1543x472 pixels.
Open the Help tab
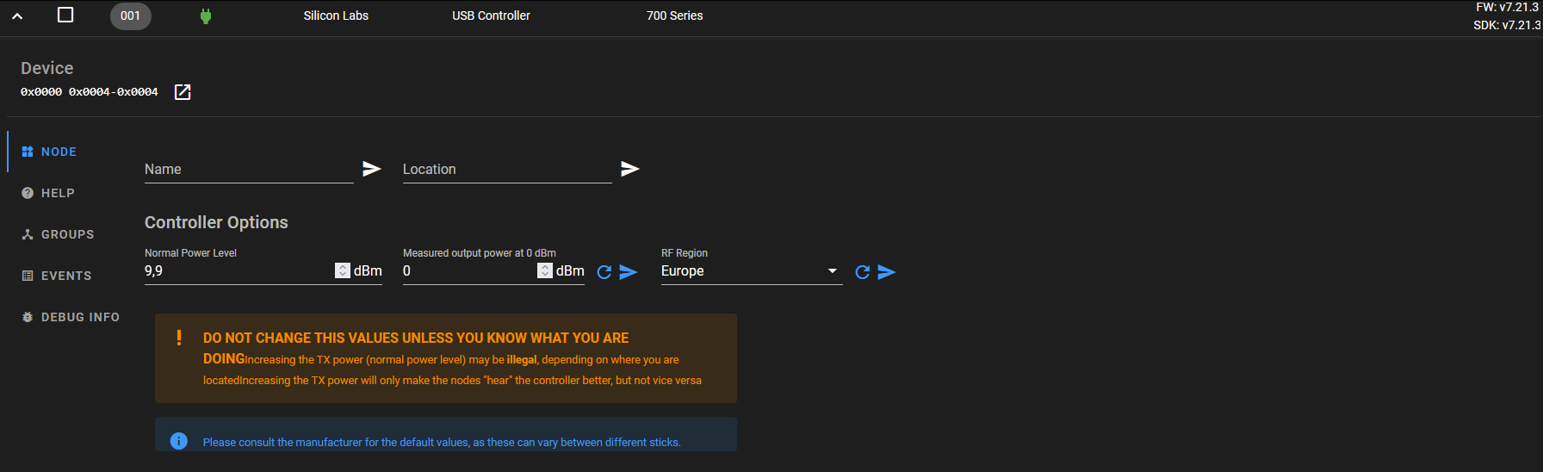(x=58, y=193)
